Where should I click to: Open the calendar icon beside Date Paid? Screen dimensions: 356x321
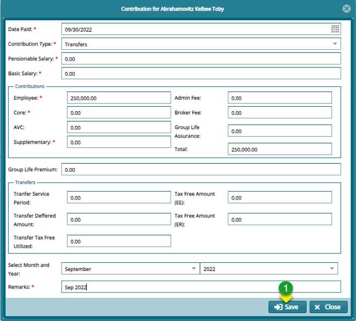(x=335, y=29)
